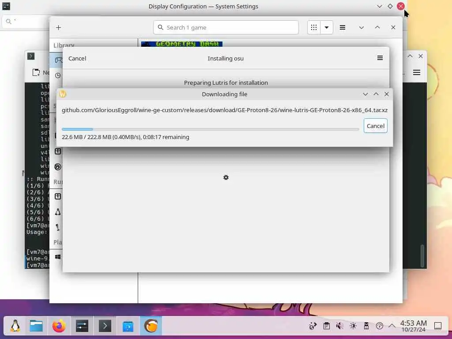Viewport: 452px width, 339px height.
Task: Minimize the Lutris window with the down chevron
Action: [x=362, y=28]
